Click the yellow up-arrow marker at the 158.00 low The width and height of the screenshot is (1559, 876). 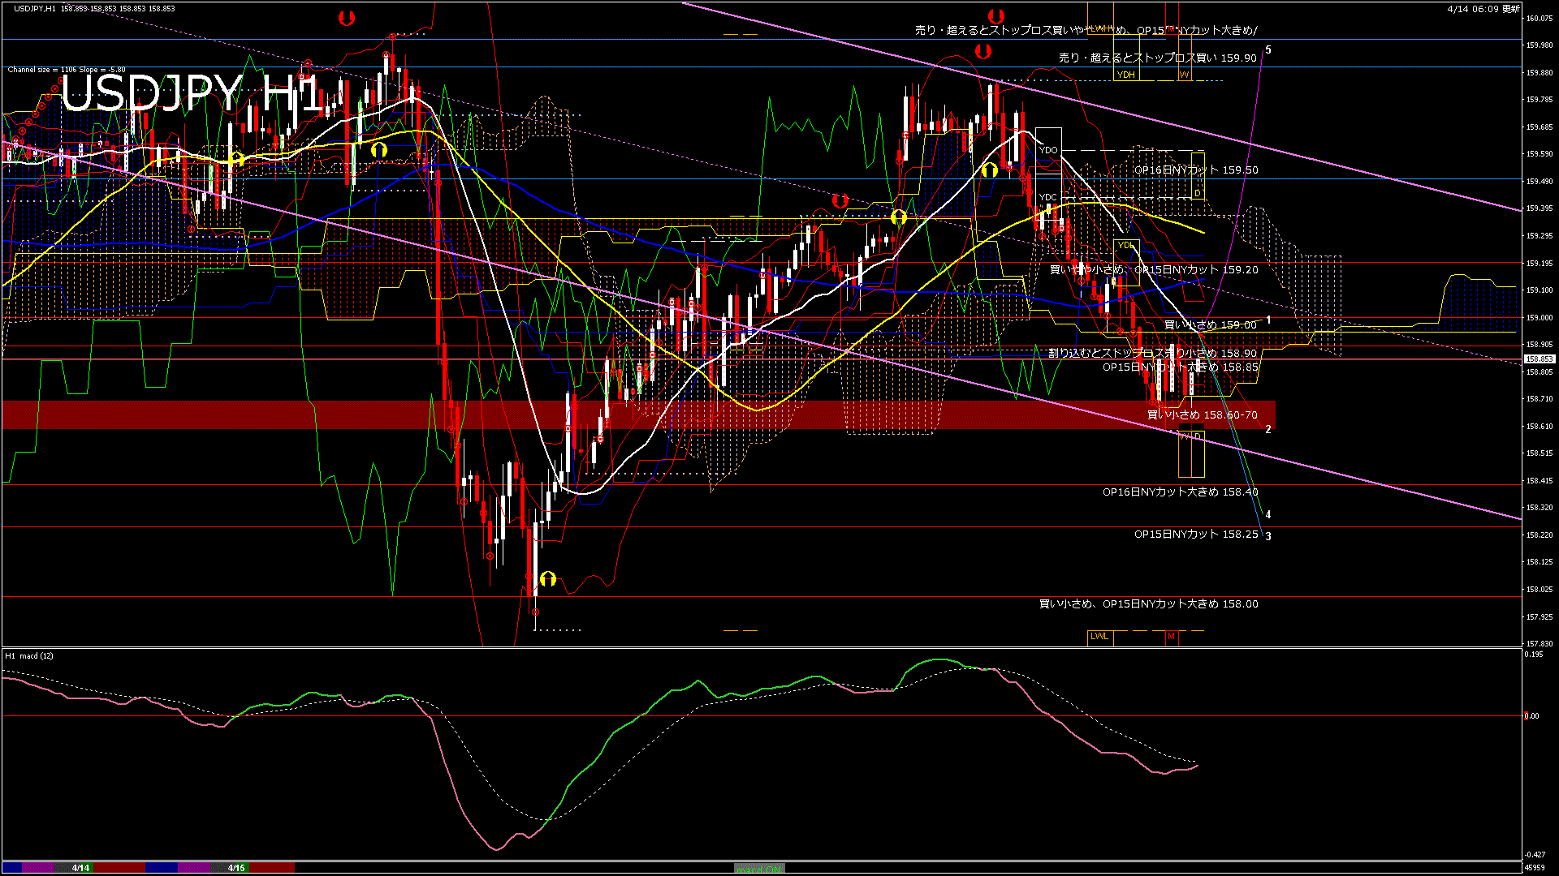(548, 578)
